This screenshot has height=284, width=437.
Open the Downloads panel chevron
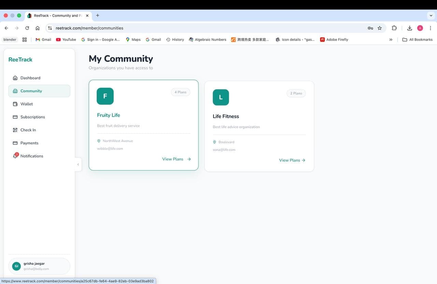(x=409, y=28)
